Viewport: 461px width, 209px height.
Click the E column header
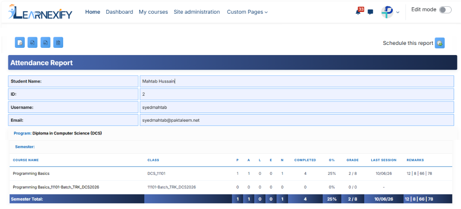click(x=271, y=160)
